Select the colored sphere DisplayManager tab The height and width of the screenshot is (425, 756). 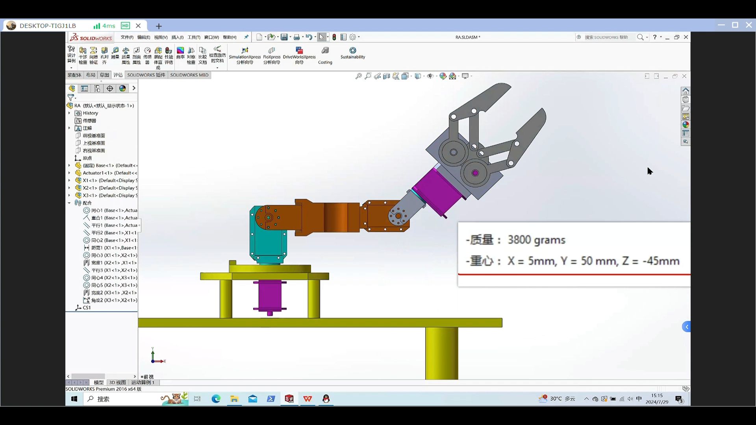pos(122,89)
